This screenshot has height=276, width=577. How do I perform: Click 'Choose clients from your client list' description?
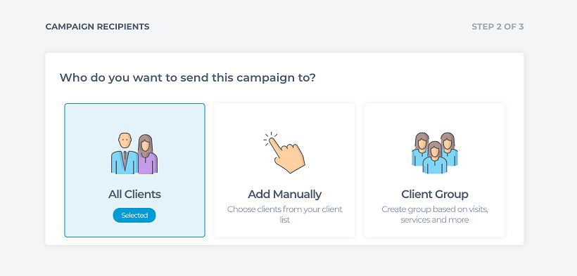(x=284, y=215)
